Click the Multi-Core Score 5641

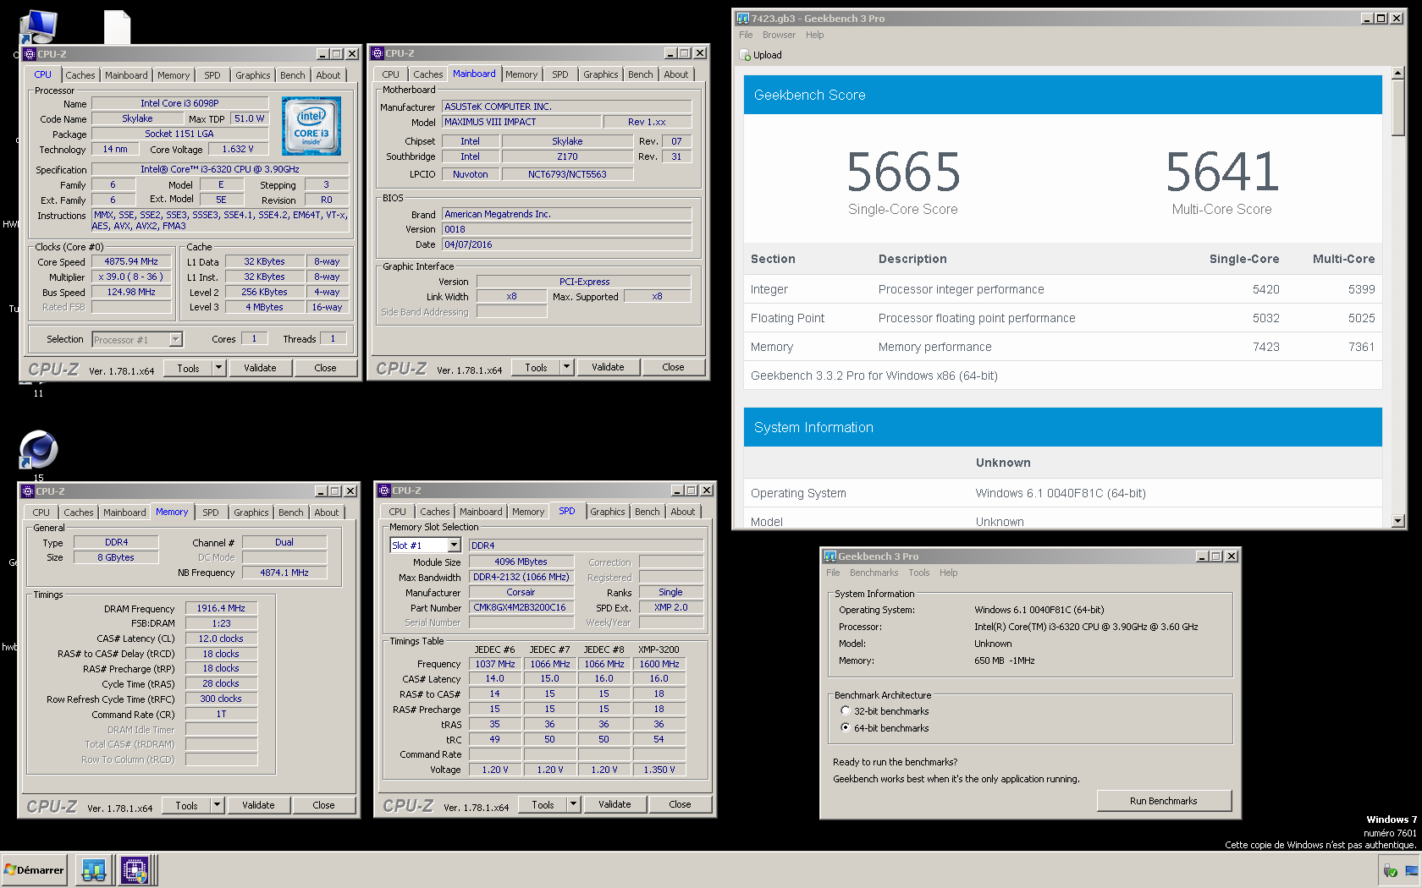[x=1221, y=172]
